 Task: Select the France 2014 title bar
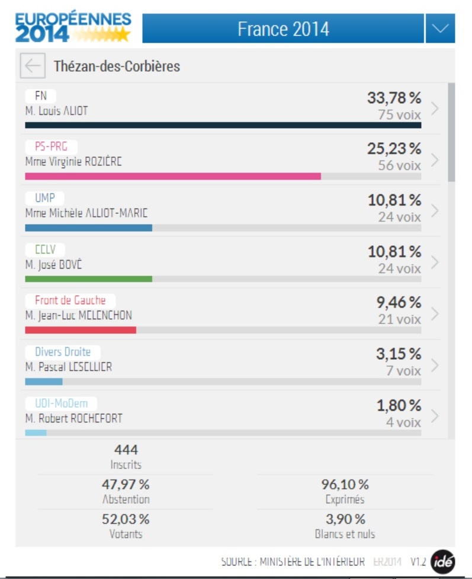(283, 29)
